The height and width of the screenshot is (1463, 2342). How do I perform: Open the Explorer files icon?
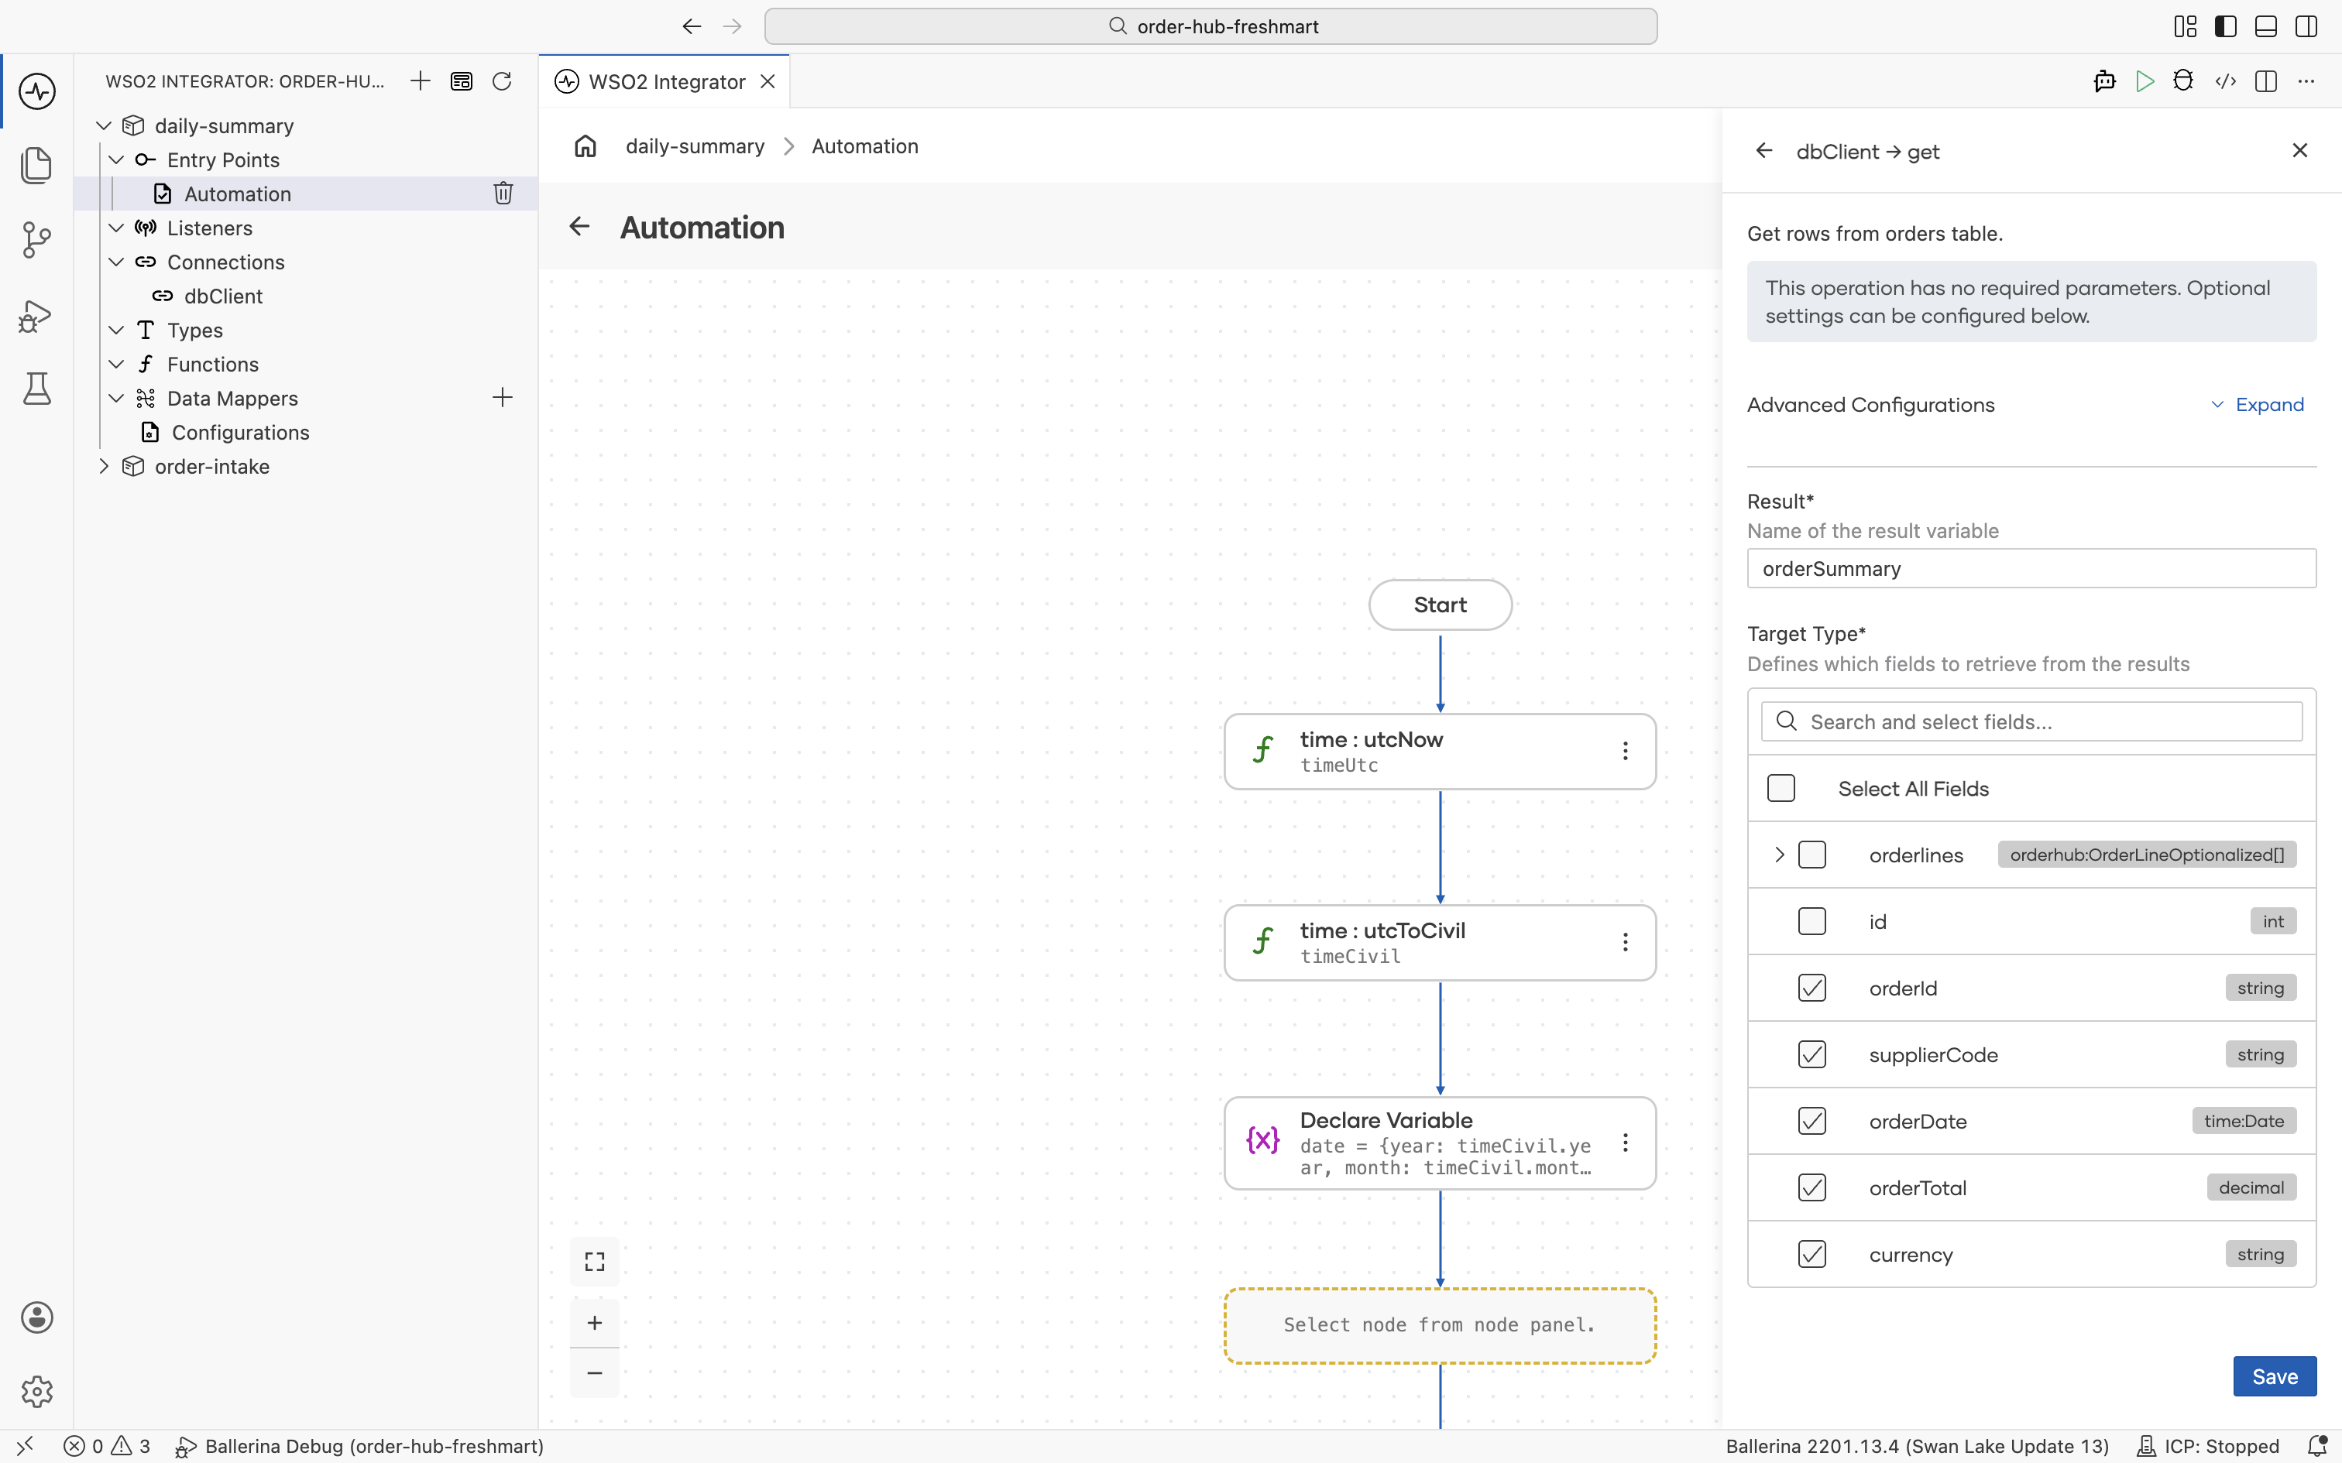pos(36,164)
